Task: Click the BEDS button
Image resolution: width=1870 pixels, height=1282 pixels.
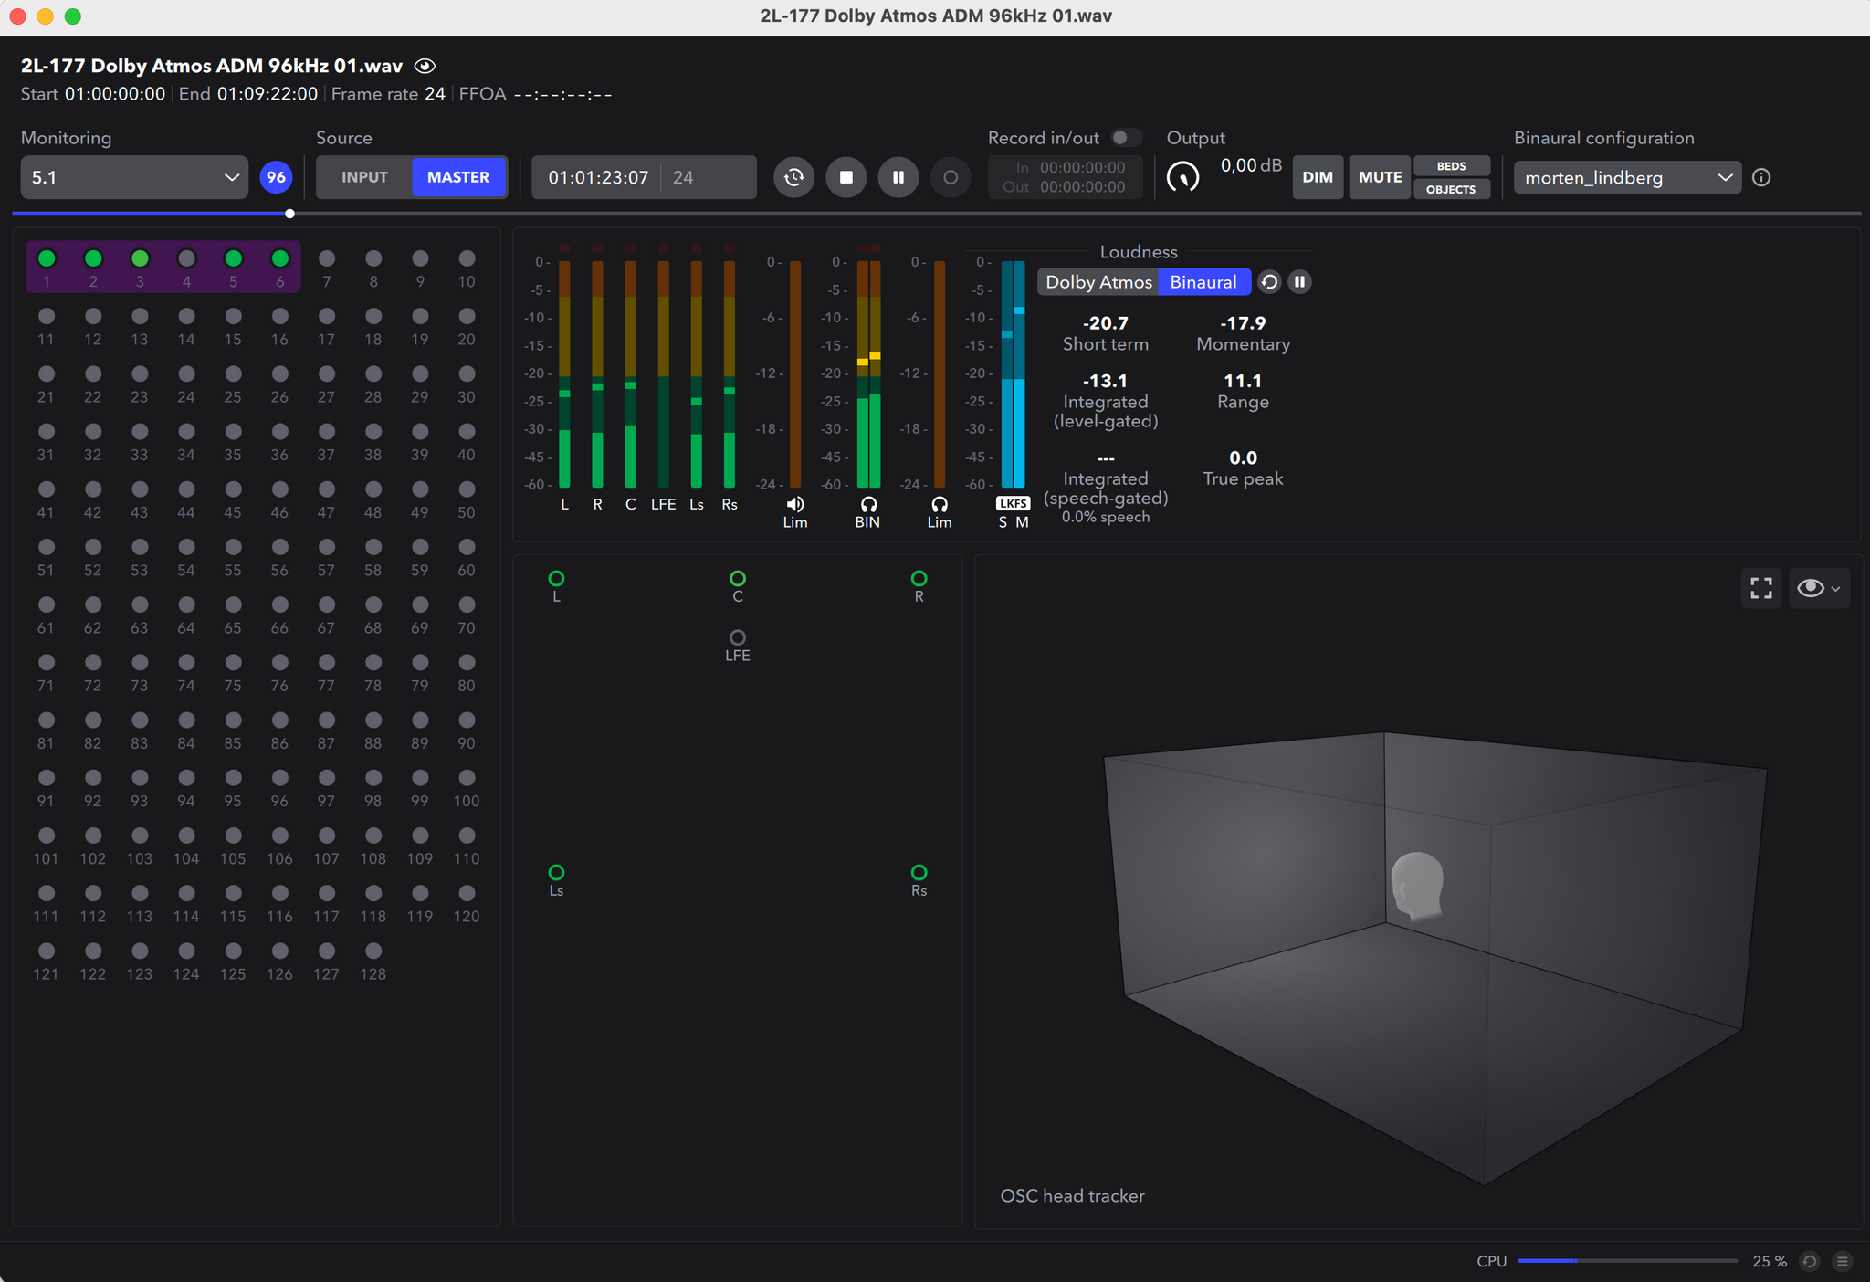Action: pos(1451,166)
